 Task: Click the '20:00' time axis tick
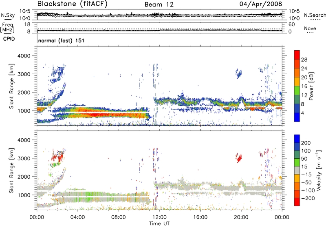[x=241, y=217]
